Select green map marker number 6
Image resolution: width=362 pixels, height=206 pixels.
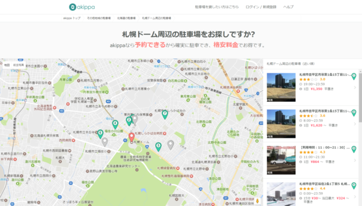(100, 134)
